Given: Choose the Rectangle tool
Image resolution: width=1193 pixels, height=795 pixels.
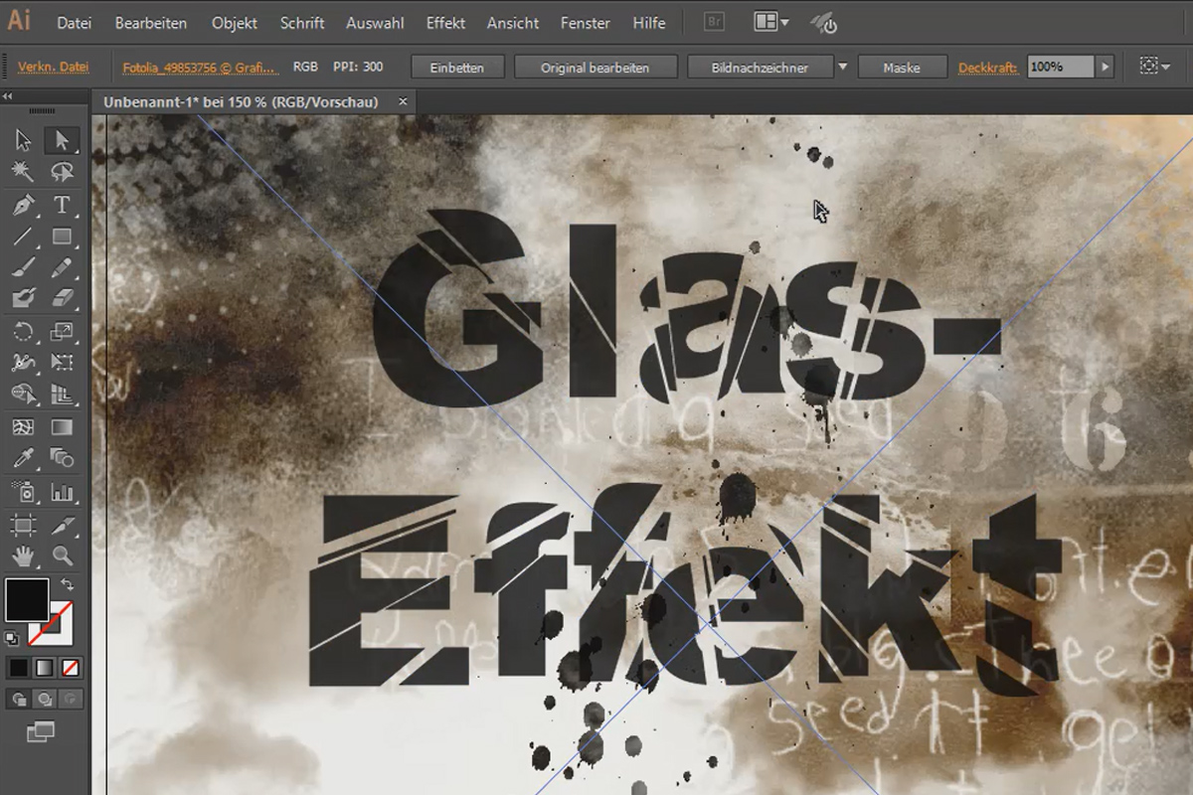Looking at the screenshot, I should [62, 237].
